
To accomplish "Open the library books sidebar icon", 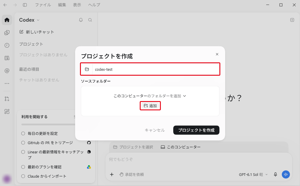I will 7,58.
